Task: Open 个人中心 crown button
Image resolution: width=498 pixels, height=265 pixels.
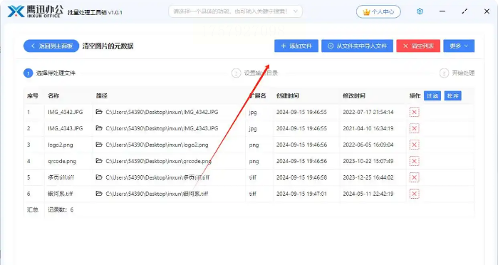Action: [378, 12]
